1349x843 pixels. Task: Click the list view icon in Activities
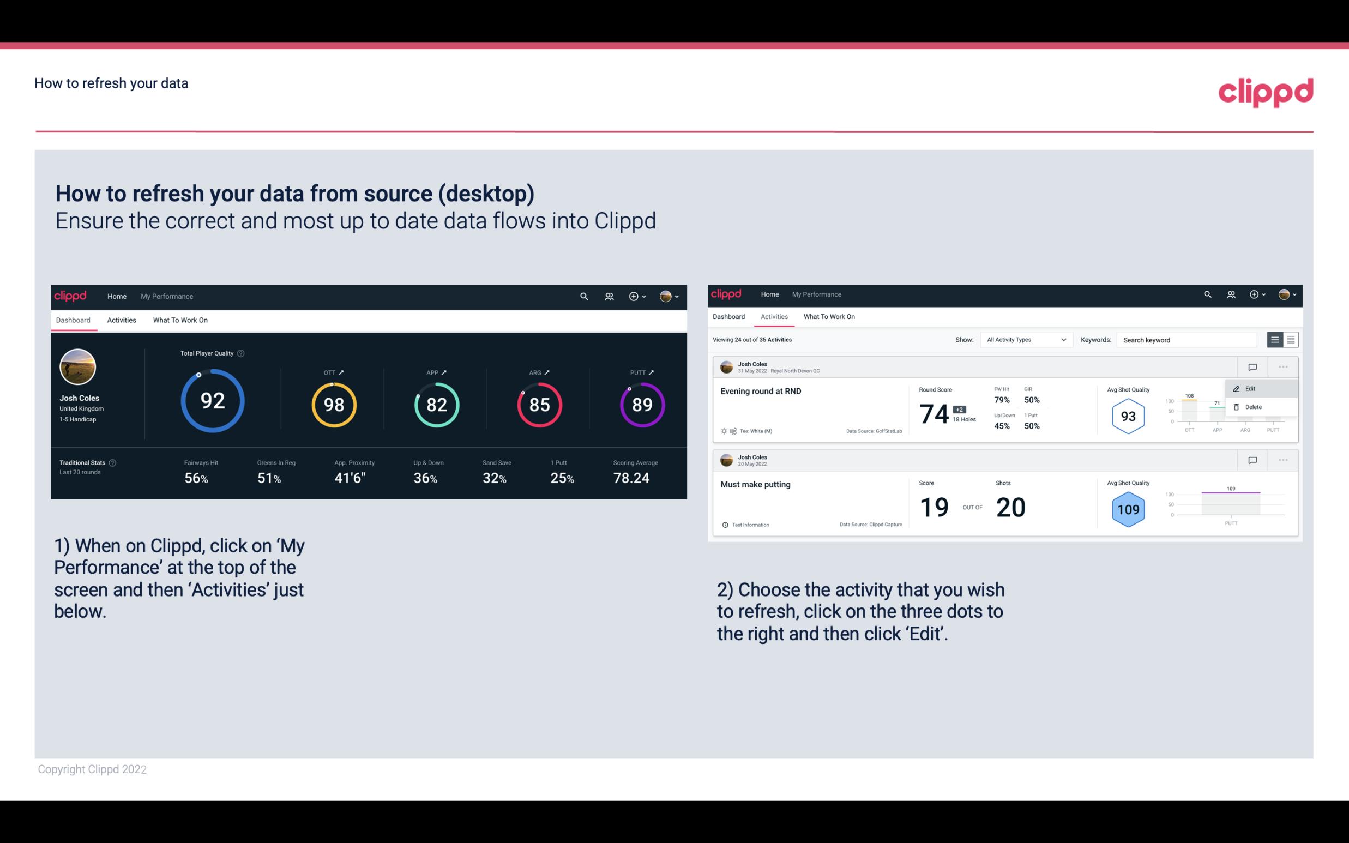tap(1275, 340)
